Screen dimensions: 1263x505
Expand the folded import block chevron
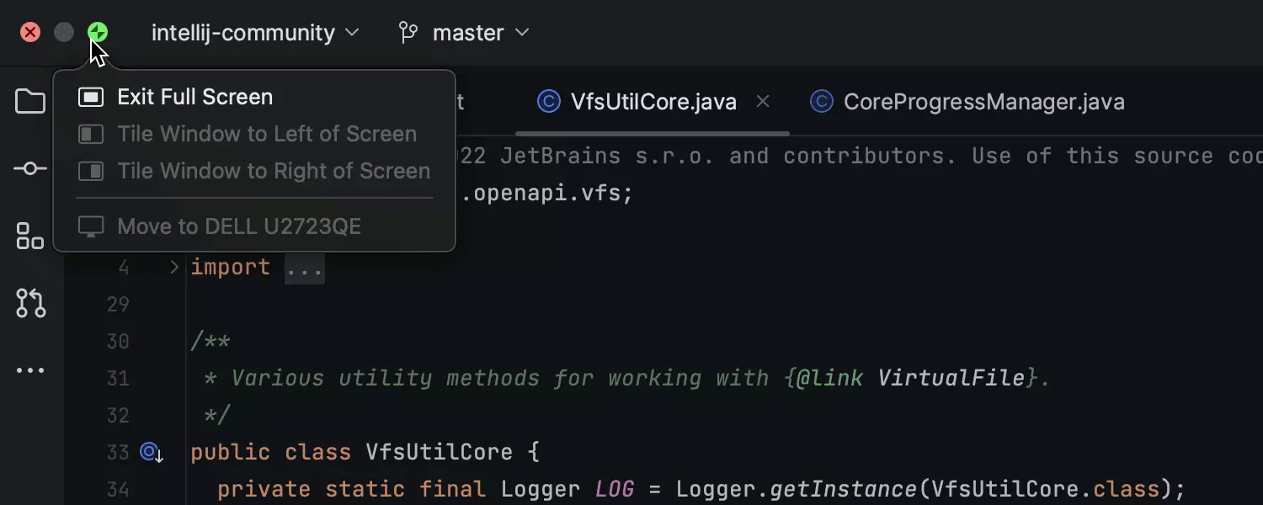pos(174,267)
